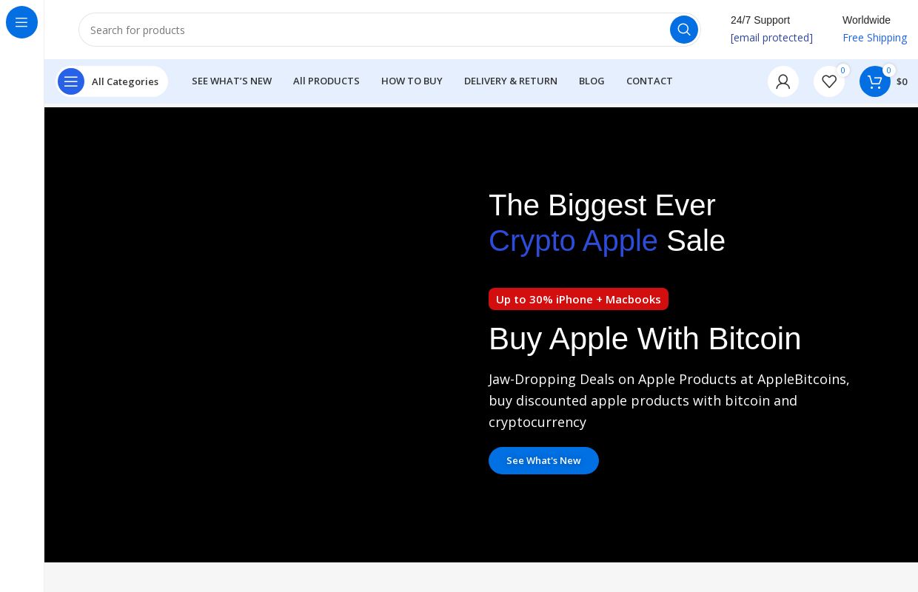
Task: Open the wishlist heart icon
Action: 829,82
